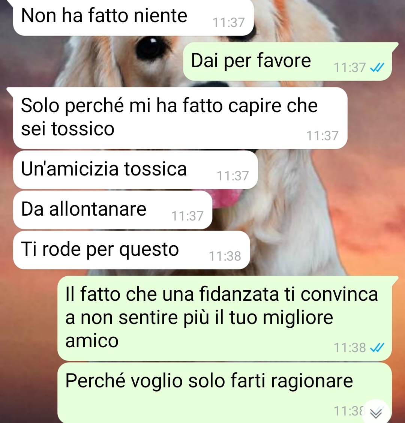Tap the scroll-to-bottom double chevron button
Image resolution: width=405 pixels, height=423 pixels.
376,412
